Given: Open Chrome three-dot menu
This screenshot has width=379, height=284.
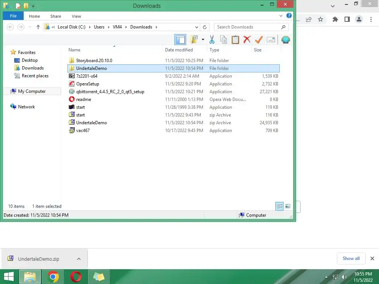Looking at the screenshot, I should pos(371,19).
